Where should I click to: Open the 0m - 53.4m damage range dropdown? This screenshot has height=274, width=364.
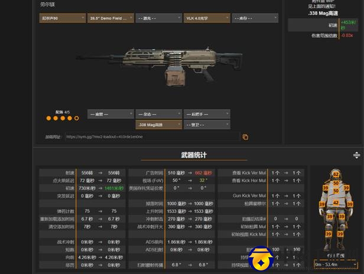pyautogui.click(x=336, y=265)
